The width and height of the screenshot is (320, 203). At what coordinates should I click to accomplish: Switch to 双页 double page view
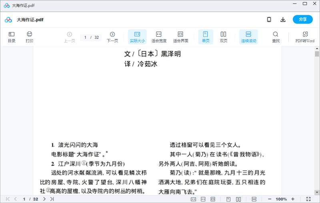coord(223,37)
